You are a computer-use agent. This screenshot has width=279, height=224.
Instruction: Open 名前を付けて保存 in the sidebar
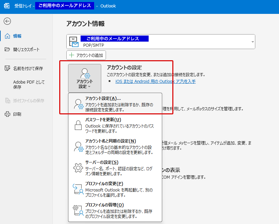coord(28,68)
